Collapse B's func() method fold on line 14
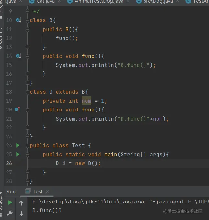This screenshot has height=220, width=209. (28, 57)
